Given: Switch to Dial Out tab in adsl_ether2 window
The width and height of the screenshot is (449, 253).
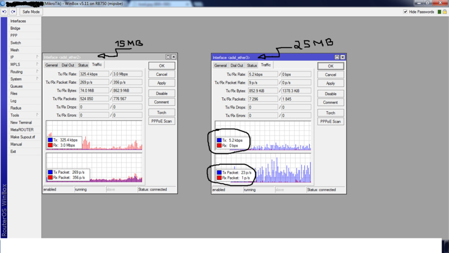Looking at the screenshot, I should click(x=67, y=65).
